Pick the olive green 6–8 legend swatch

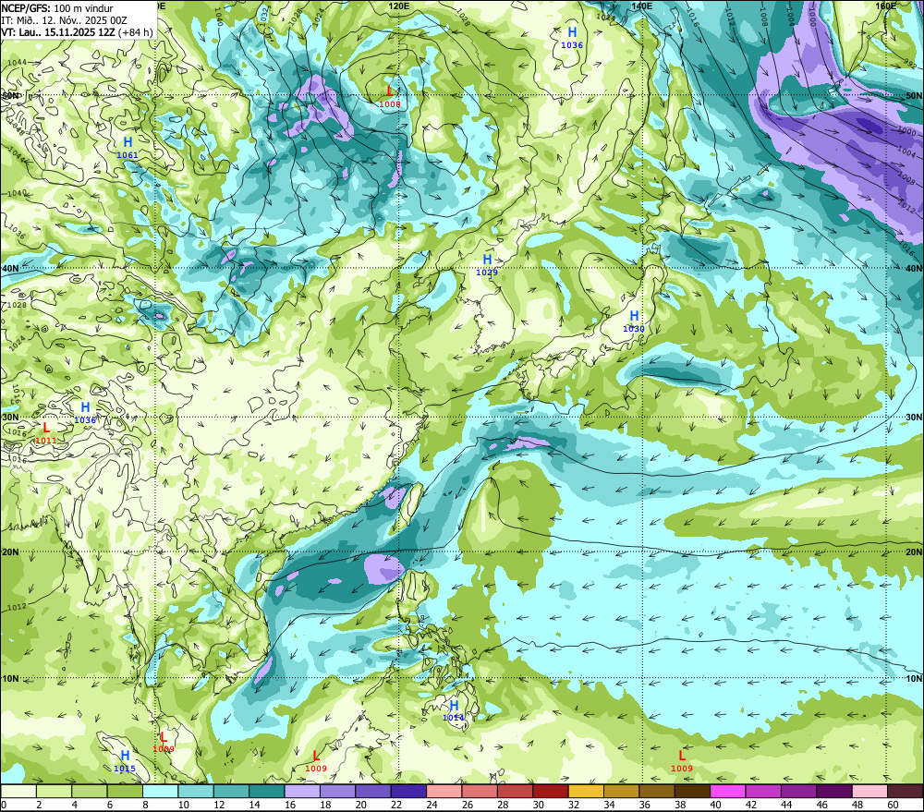pos(125,792)
